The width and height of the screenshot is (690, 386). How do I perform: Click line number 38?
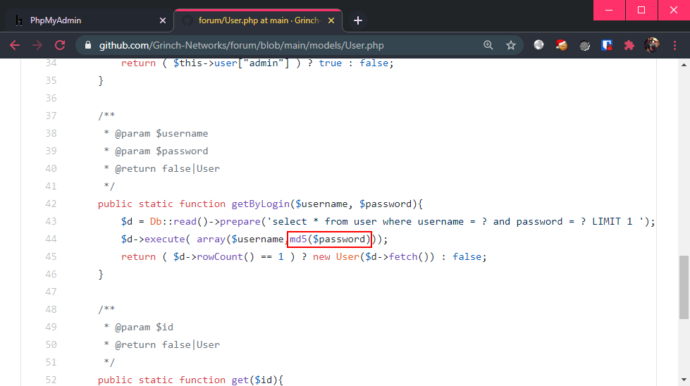coord(51,133)
